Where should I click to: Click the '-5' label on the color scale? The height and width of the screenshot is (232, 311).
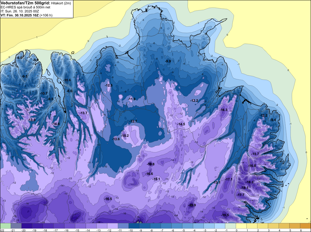tap(184, 230)
